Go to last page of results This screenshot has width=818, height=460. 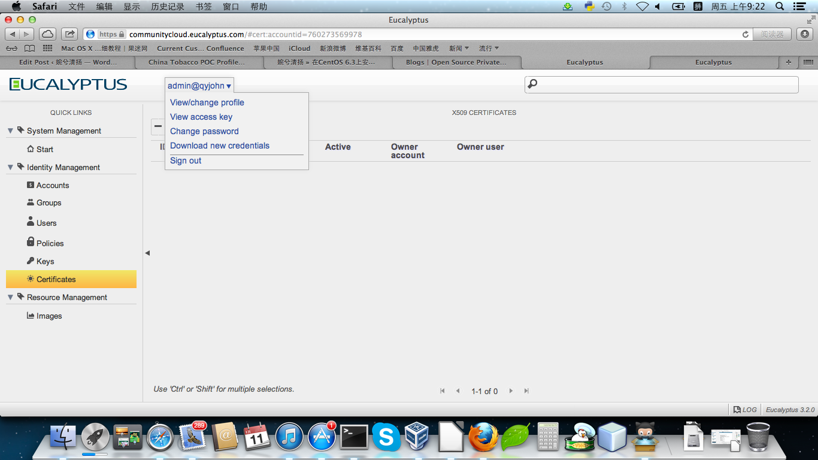pyautogui.click(x=526, y=391)
